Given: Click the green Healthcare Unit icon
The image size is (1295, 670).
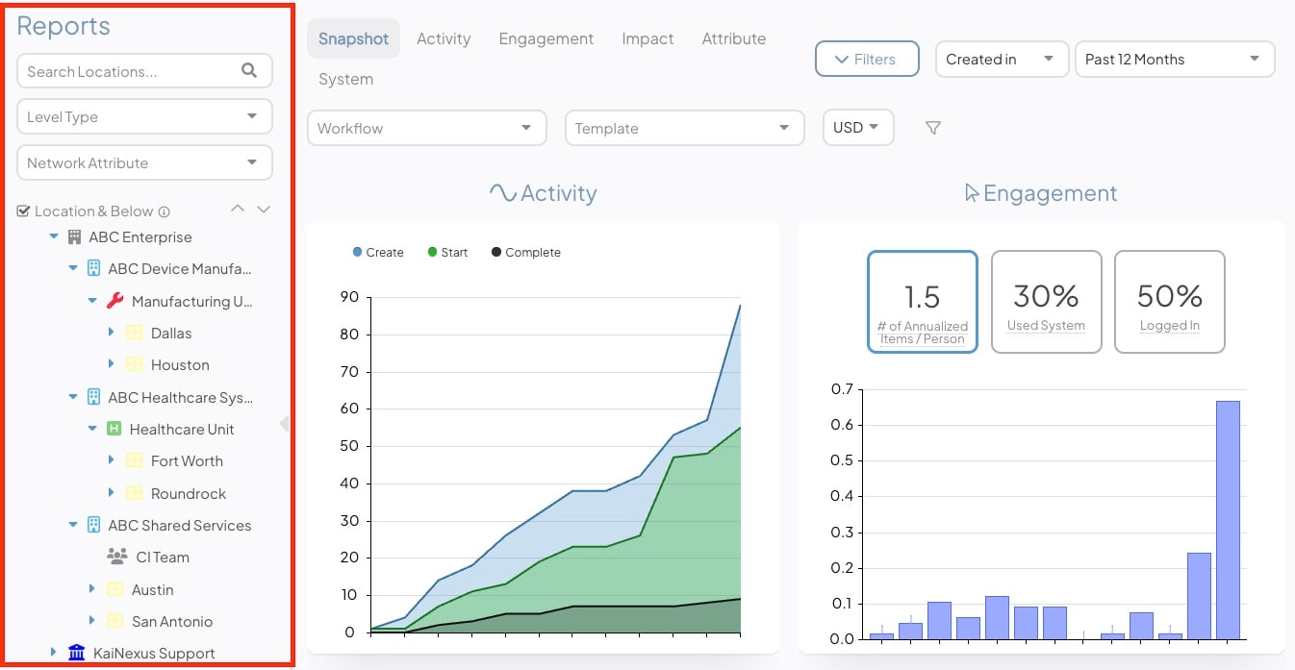Looking at the screenshot, I should pyautogui.click(x=113, y=430).
